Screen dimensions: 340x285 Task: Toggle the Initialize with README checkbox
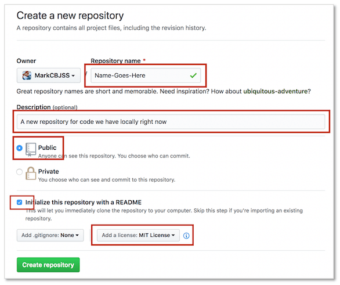(x=19, y=203)
